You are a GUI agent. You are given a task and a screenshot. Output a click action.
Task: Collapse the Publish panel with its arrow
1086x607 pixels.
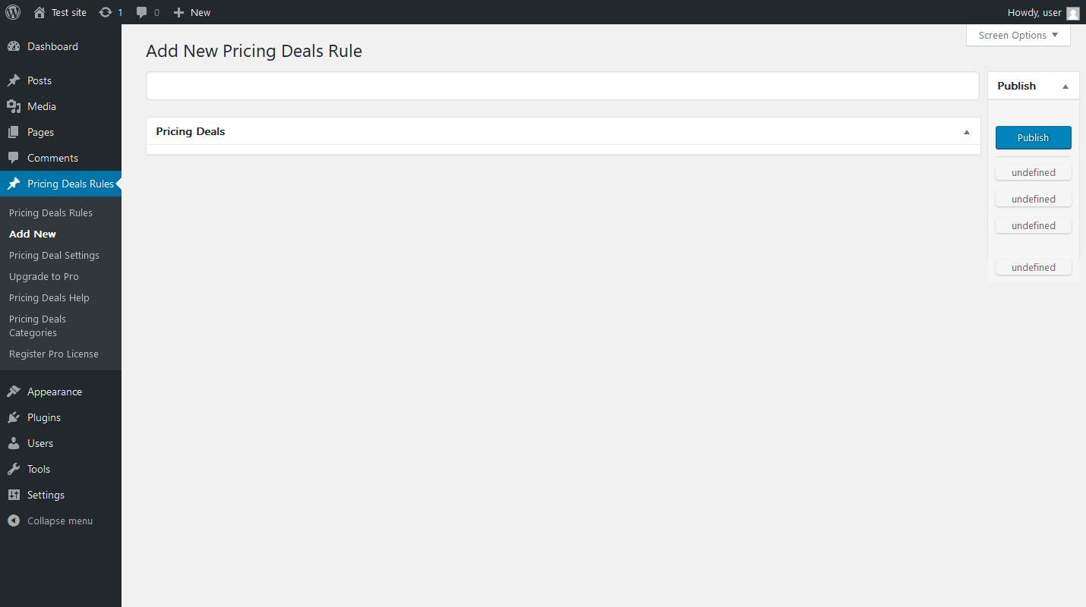(x=1065, y=86)
